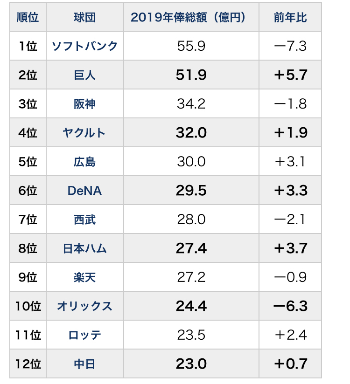
Task: Click the 楽天 team link
Action: click(84, 277)
